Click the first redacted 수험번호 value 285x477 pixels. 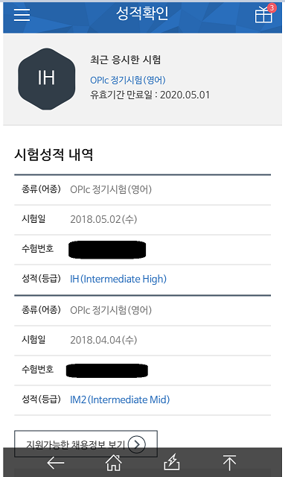pyautogui.click(x=107, y=250)
